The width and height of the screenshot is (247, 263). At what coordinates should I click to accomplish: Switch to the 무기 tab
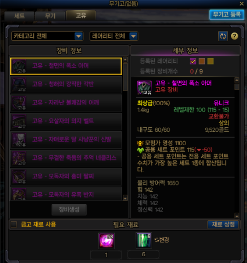point(50,16)
